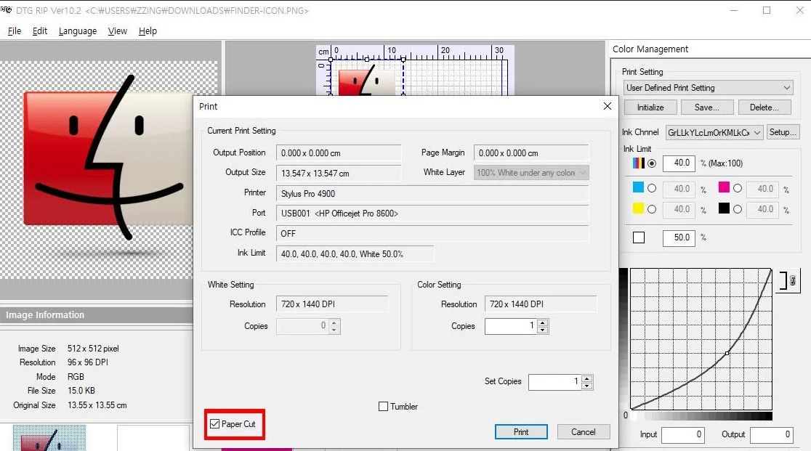This screenshot has width=811, height=451.
Task: Click the White Setting resolution 720 x 1440 DPI
Action: point(332,304)
